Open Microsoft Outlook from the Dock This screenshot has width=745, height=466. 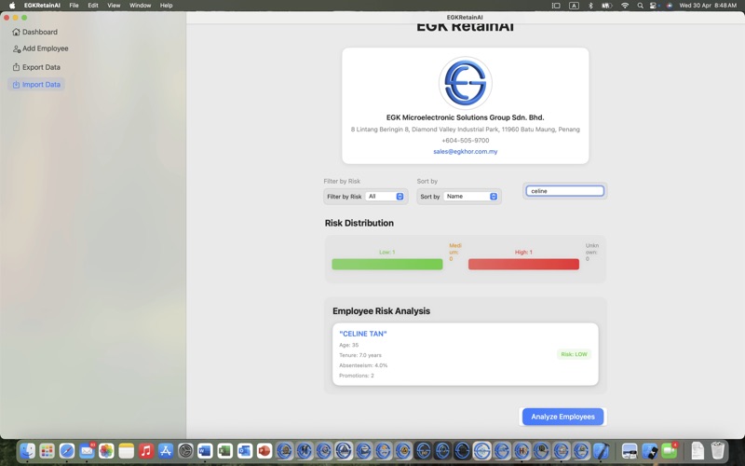click(245, 450)
